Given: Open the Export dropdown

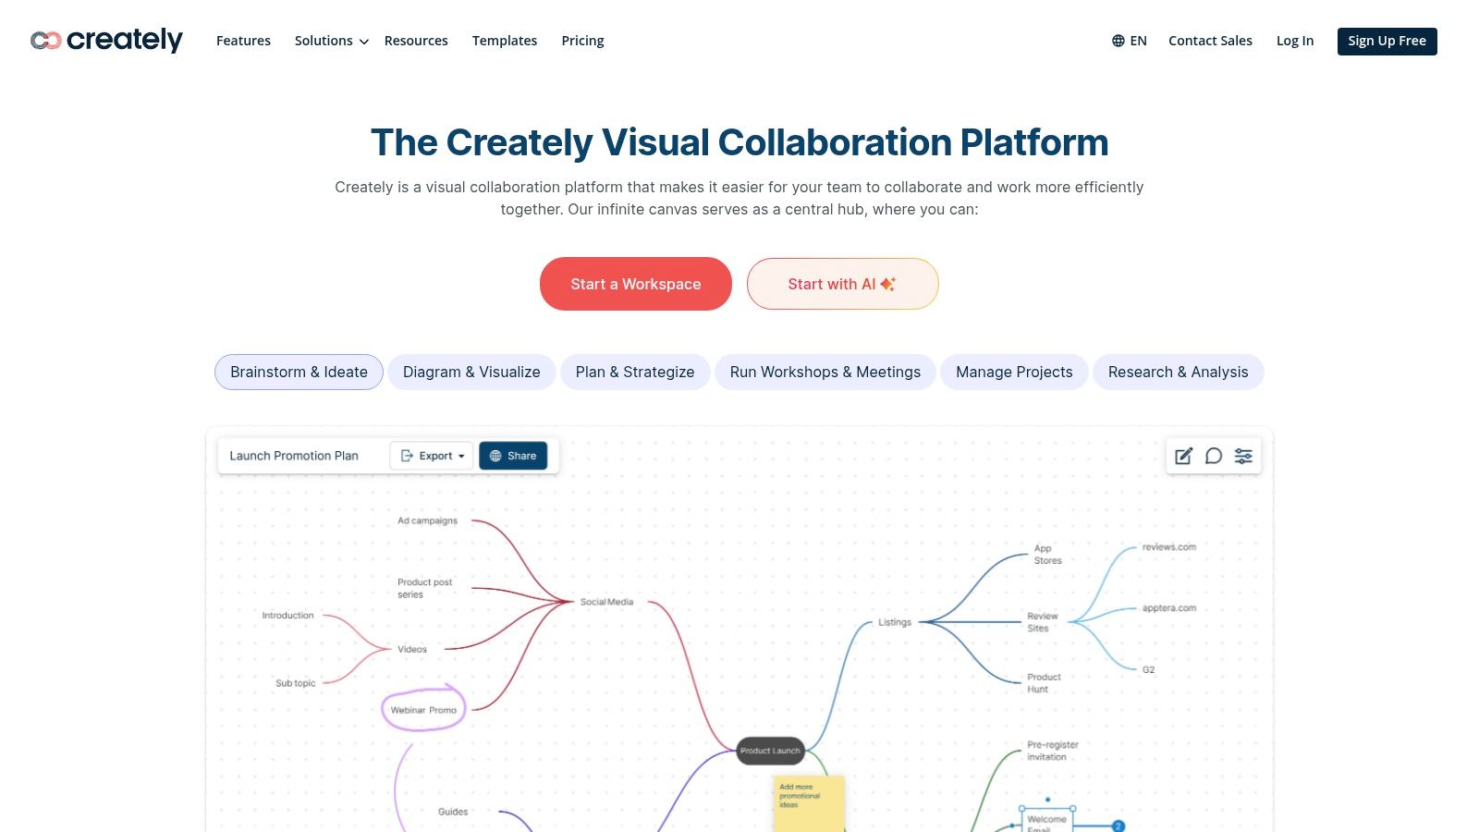Looking at the screenshot, I should click(x=432, y=456).
